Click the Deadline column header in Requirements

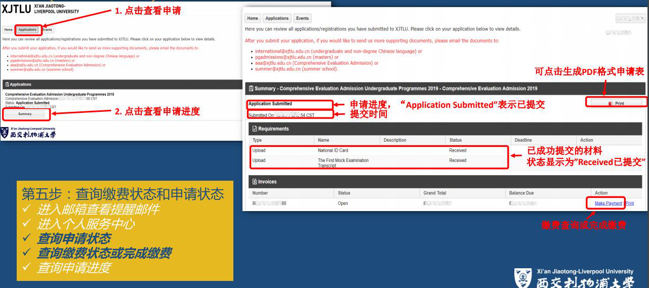523,140
